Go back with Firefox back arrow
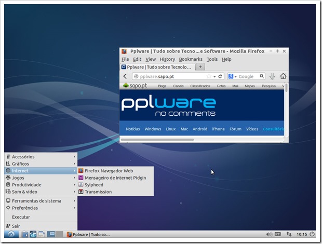 pos(125,76)
